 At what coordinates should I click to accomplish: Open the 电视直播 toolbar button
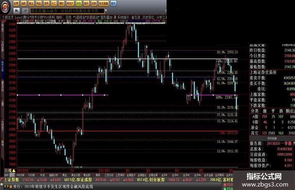point(104,3)
